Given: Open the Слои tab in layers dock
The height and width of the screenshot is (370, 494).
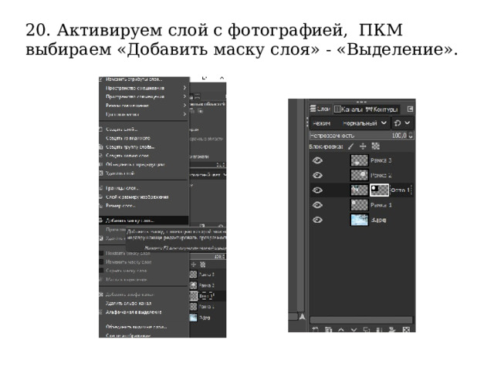Looking at the screenshot, I should 320,109.
